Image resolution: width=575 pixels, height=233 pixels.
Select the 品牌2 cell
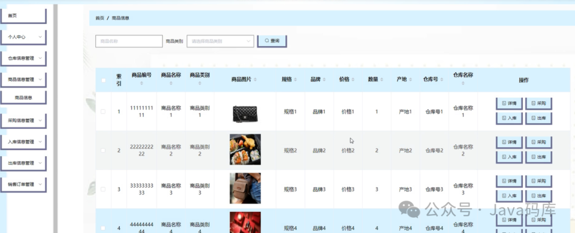(319, 150)
